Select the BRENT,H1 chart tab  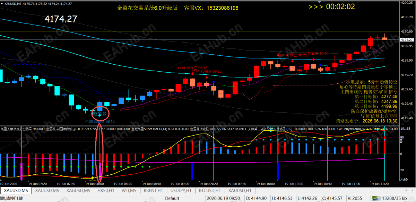click(x=153, y=191)
